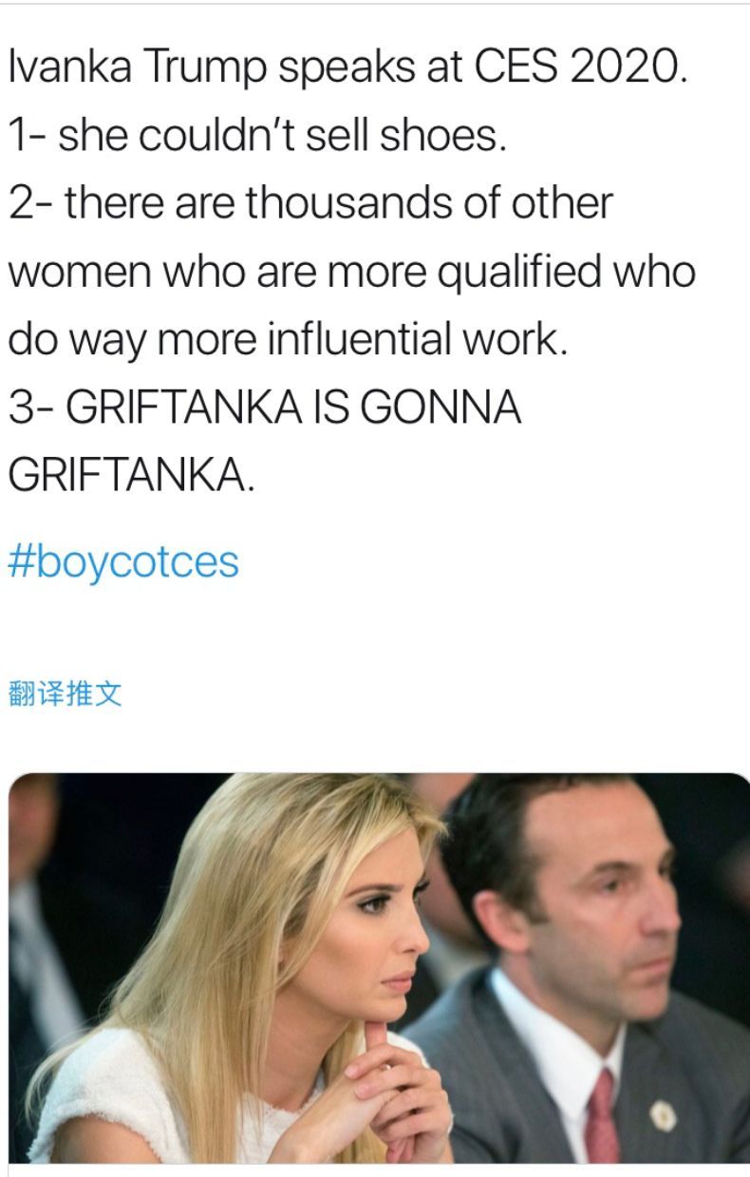Viewport: 750px width, 1177px height.
Task: Click the lapel pin on the gray suit
Action: 664,1114
